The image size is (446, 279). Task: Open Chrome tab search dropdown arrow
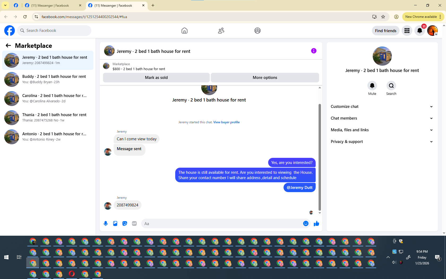[x=5, y=5]
